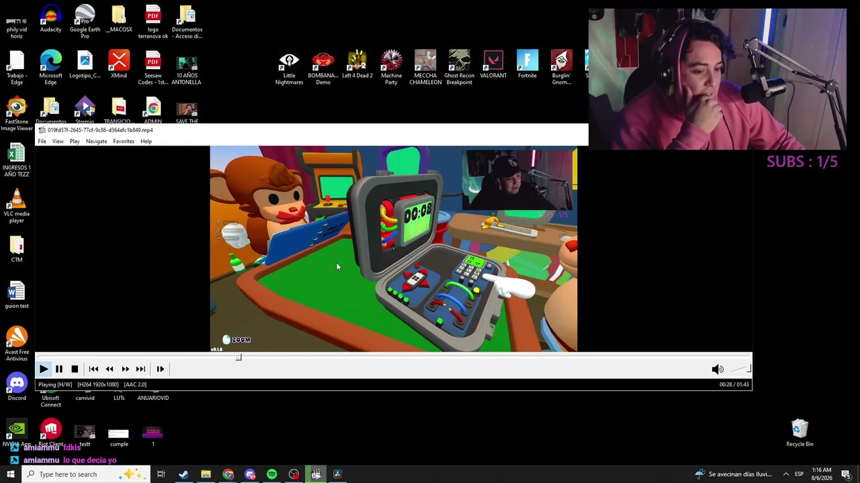Open Steam from the taskbar
The height and width of the screenshot is (483, 860).
coord(183,474)
